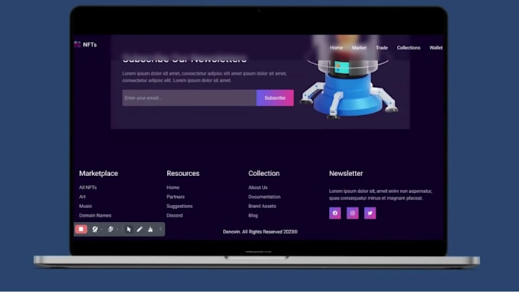Collapse the recorder toolbar with chevron
The height and width of the screenshot is (292, 519).
tap(160, 229)
